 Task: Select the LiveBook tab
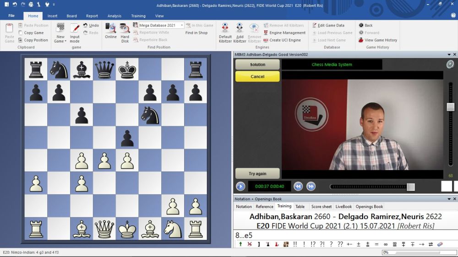point(343,207)
